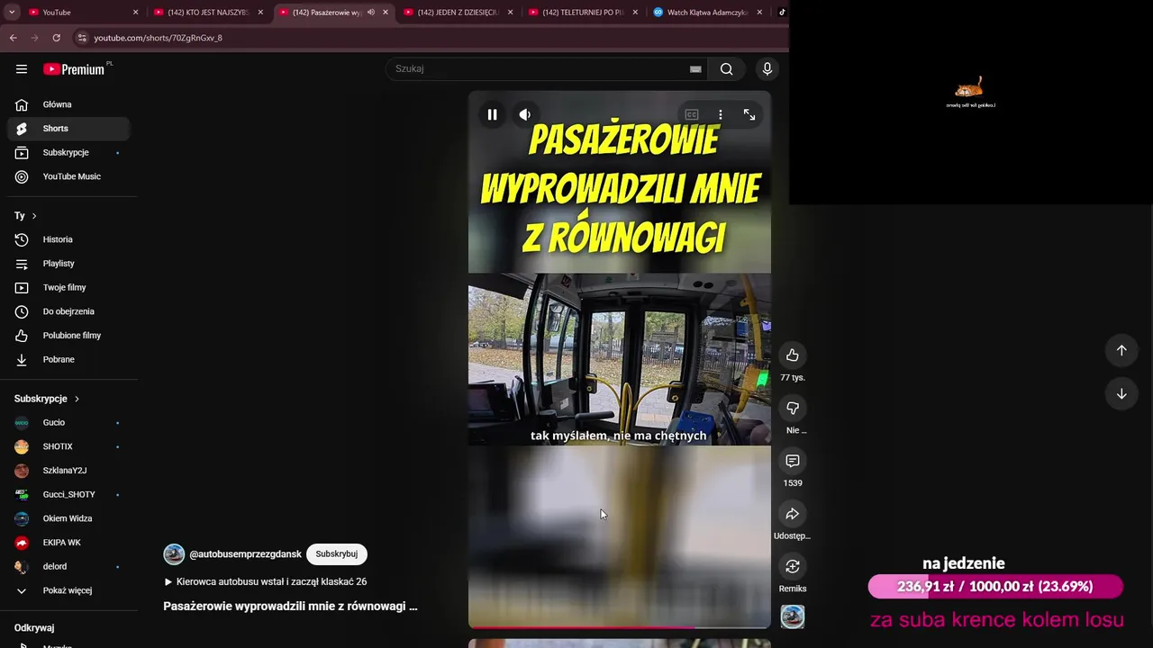Viewport: 1153px width, 648px height.
Task: Open Twoje filmy in the sidebar
Action: (x=68, y=288)
